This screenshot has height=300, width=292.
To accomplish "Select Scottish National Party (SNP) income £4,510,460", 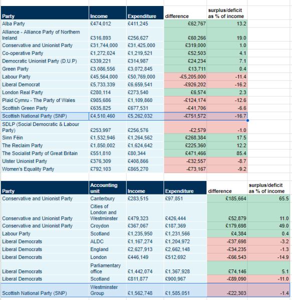I will tap(108, 116).
